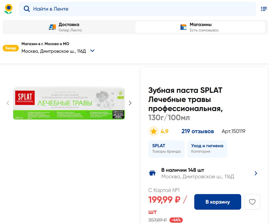Viewport: 269px width, 224px height.
Task: Switch to the Магазины tab
Action: (200, 27)
